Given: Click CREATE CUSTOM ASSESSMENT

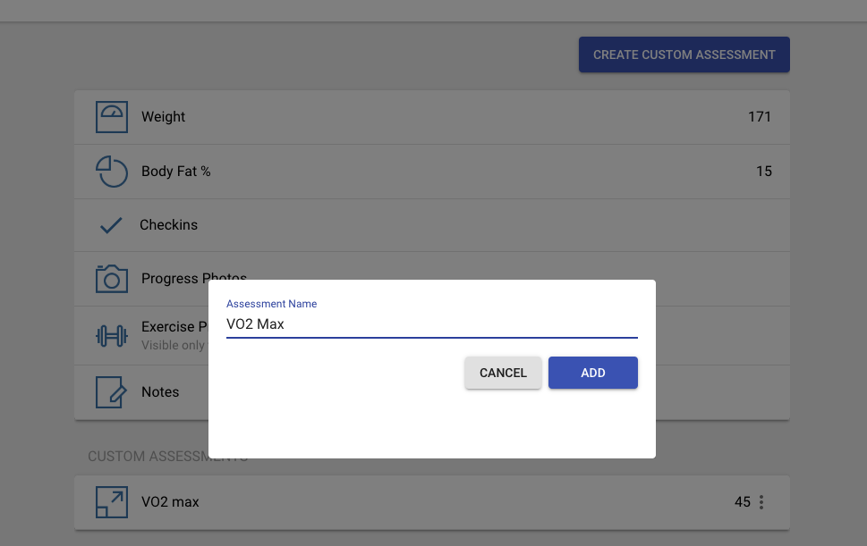Looking at the screenshot, I should click(x=683, y=54).
